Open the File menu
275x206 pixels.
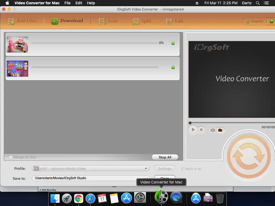click(67, 3)
